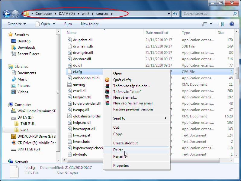
Task: Click the Search sources input field
Action: [x=205, y=14]
